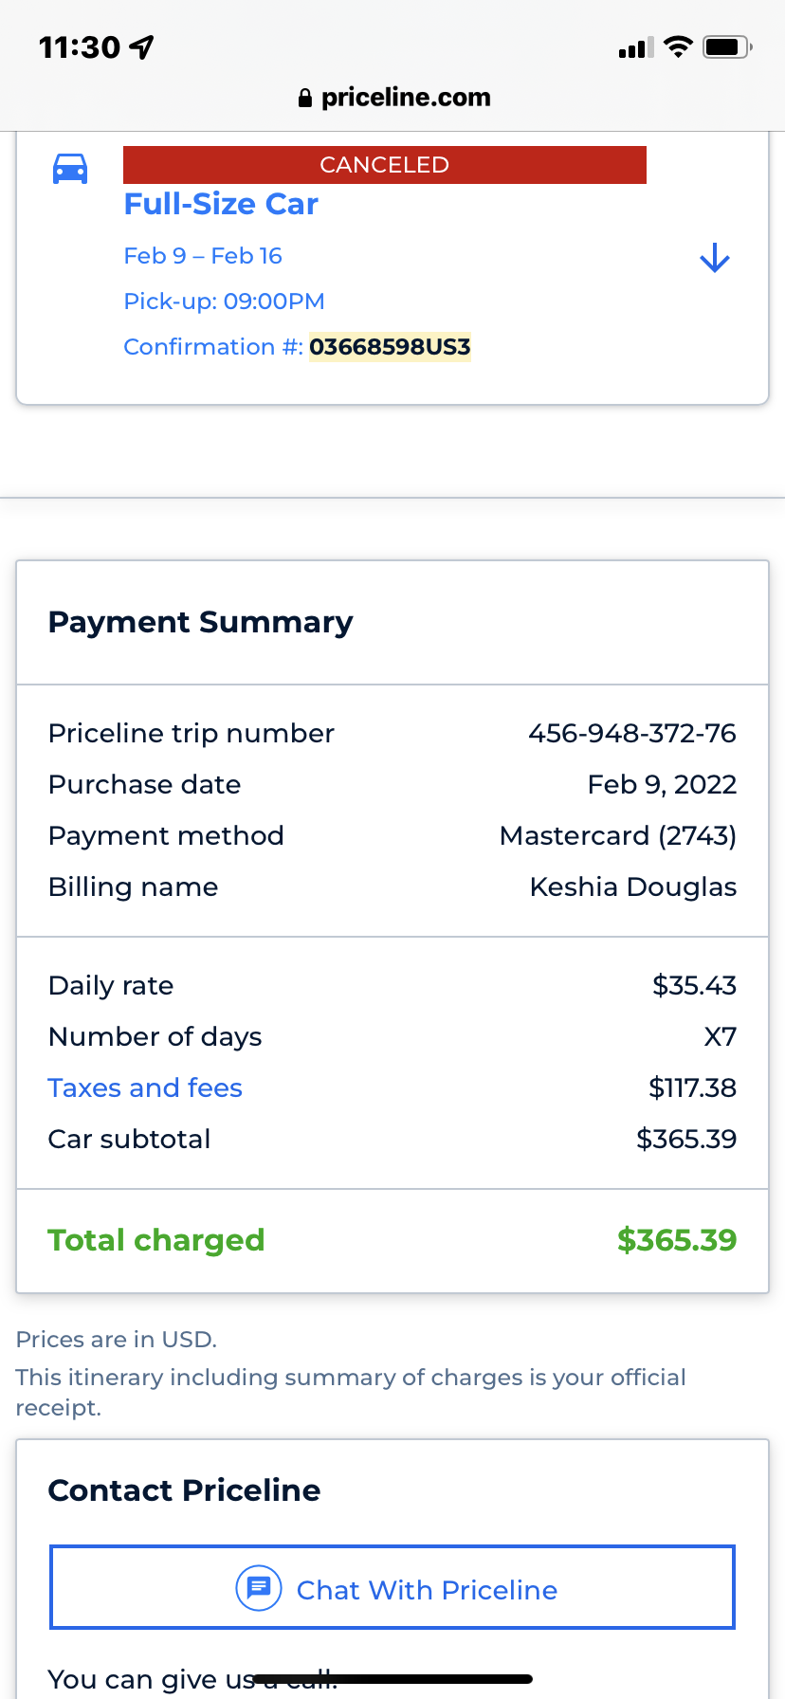The image size is (785, 1699).
Task: Open the Taxes and fees link
Action: click(x=145, y=1087)
